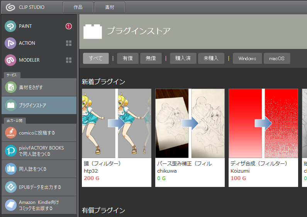The image size is (307, 217).
Task: Show 未購入 plugins
Action: click(211, 58)
